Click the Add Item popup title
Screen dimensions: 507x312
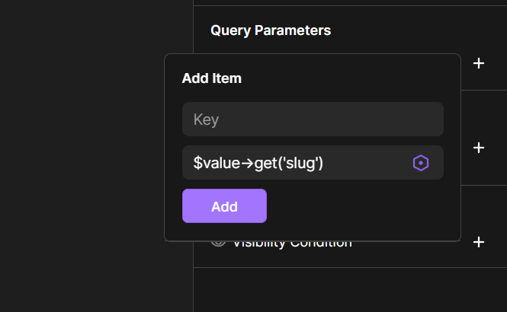coord(211,78)
